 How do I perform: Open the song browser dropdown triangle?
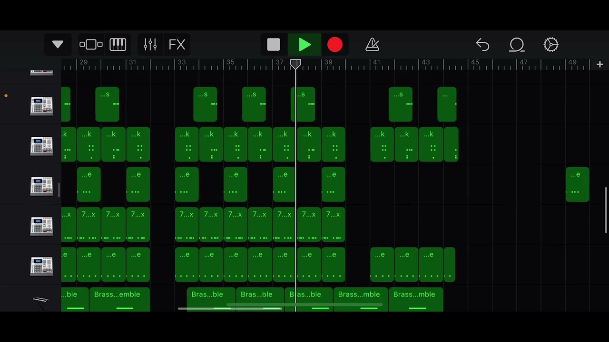coord(58,45)
